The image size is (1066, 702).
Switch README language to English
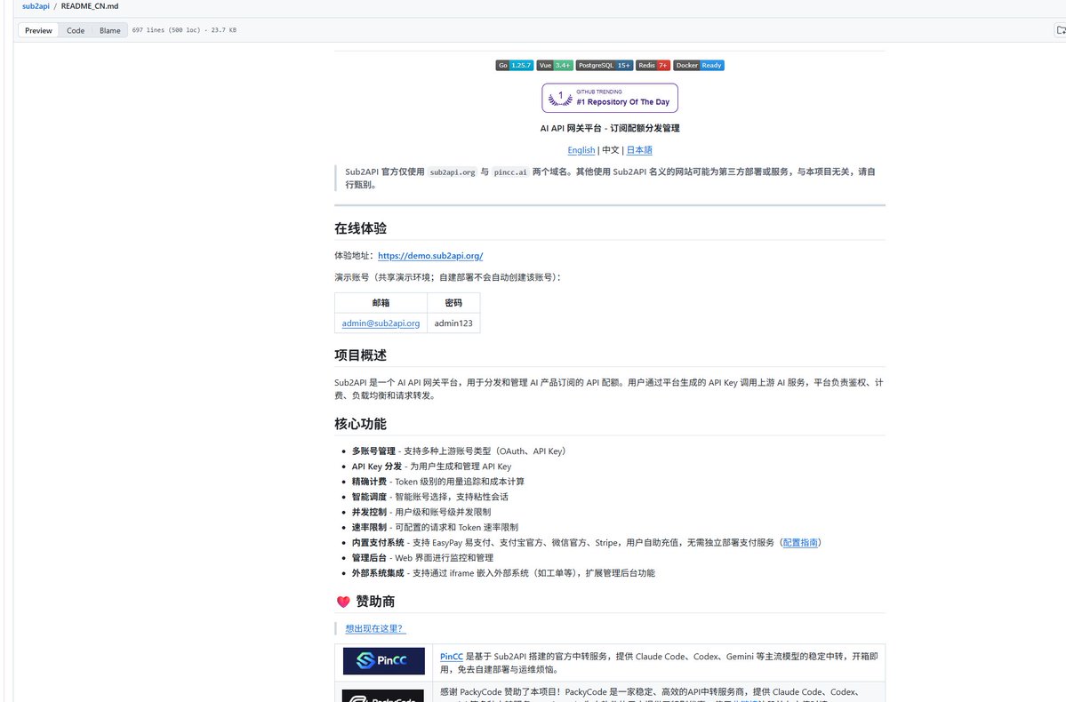tap(581, 149)
